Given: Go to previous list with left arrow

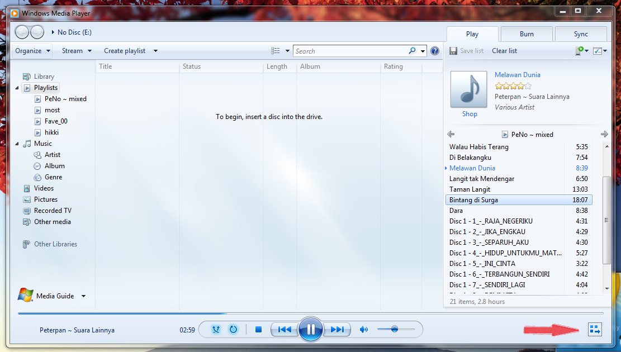Looking at the screenshot, I should [x=451, y=134].
